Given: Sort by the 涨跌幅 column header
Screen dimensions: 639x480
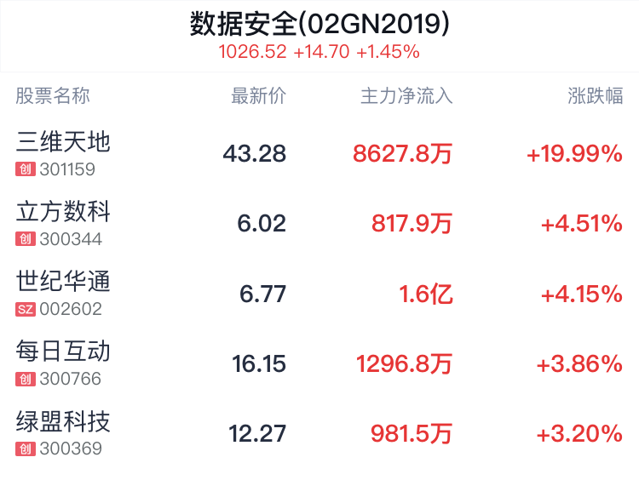Looking at the screenshot, I should point(595,96).
